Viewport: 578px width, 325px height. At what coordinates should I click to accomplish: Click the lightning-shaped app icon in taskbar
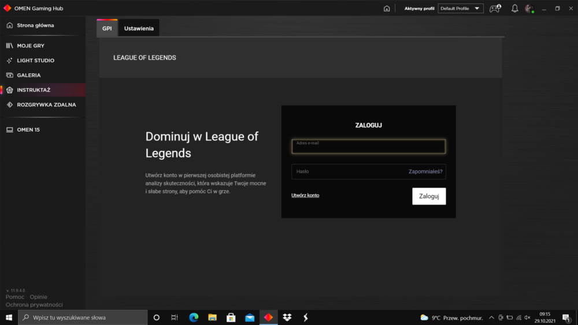coord(306,317)
